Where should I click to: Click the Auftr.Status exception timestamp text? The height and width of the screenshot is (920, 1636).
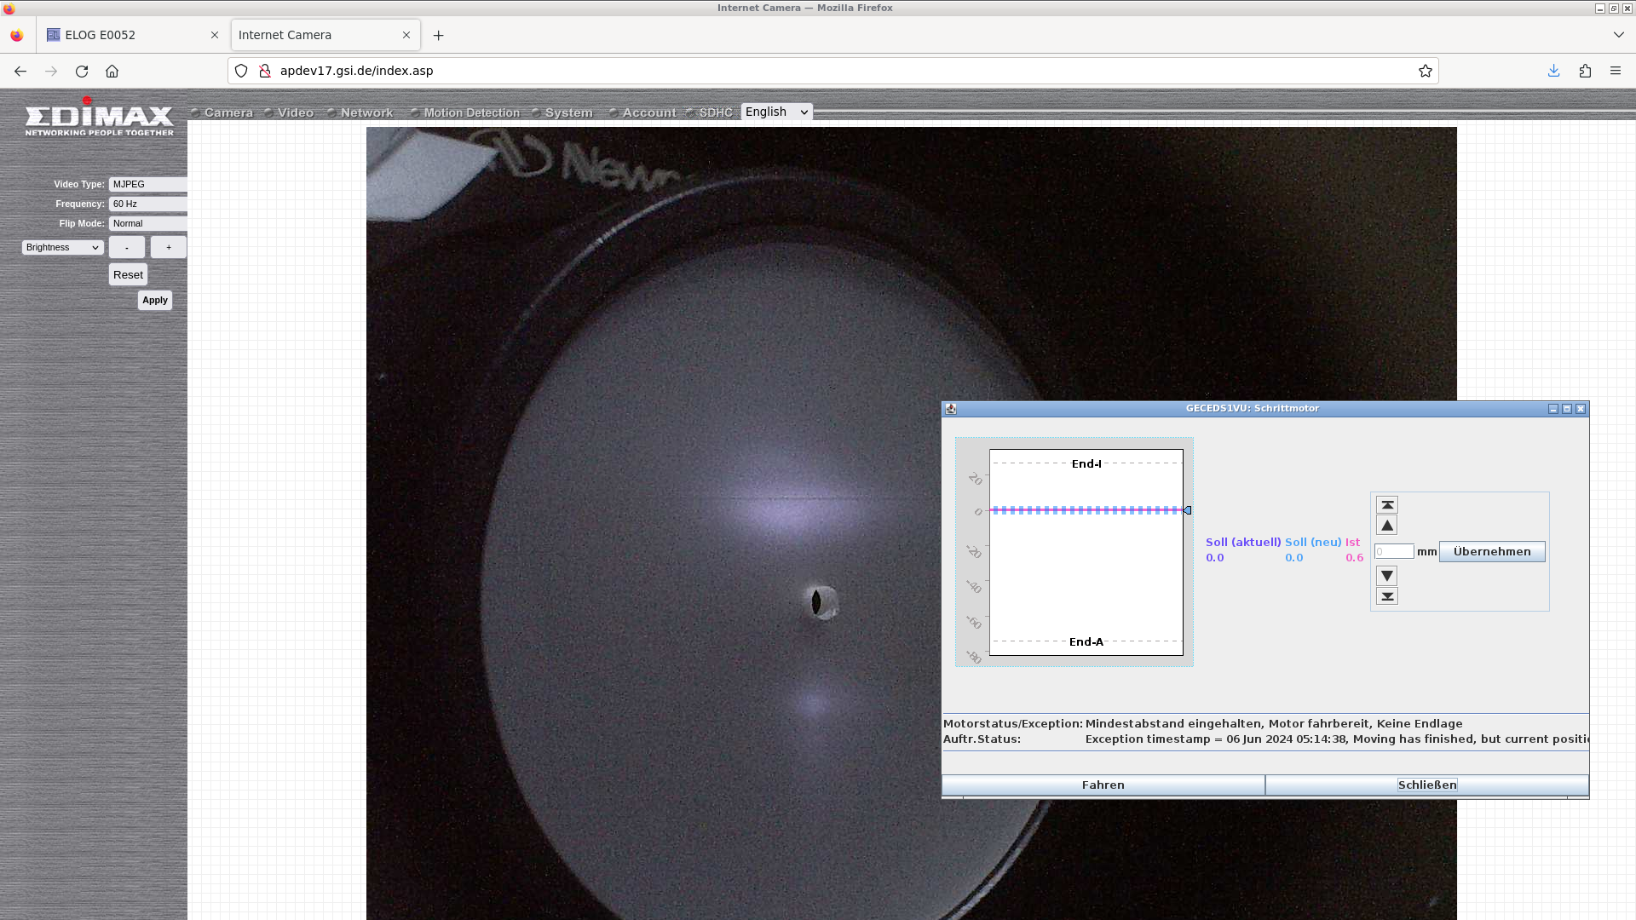1337,739
